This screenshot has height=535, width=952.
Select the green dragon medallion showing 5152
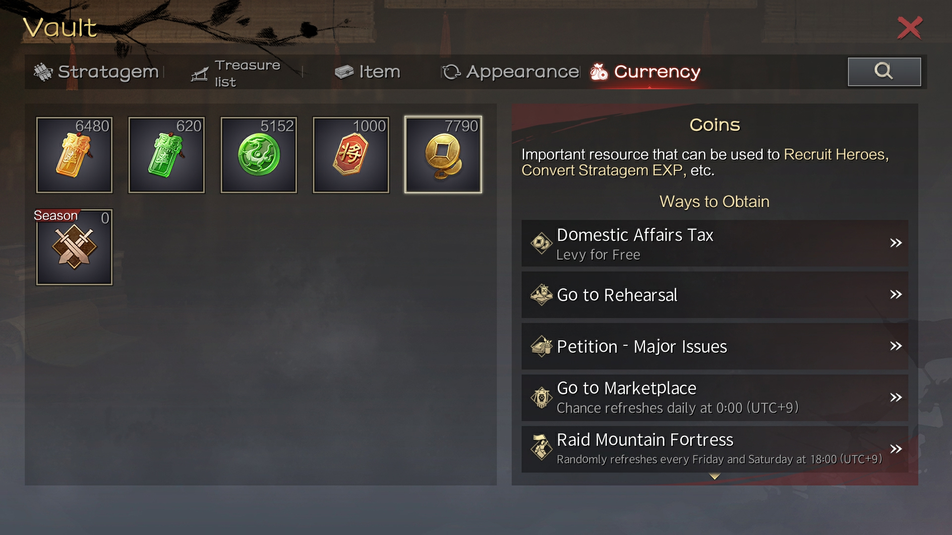tap(259, 155)
